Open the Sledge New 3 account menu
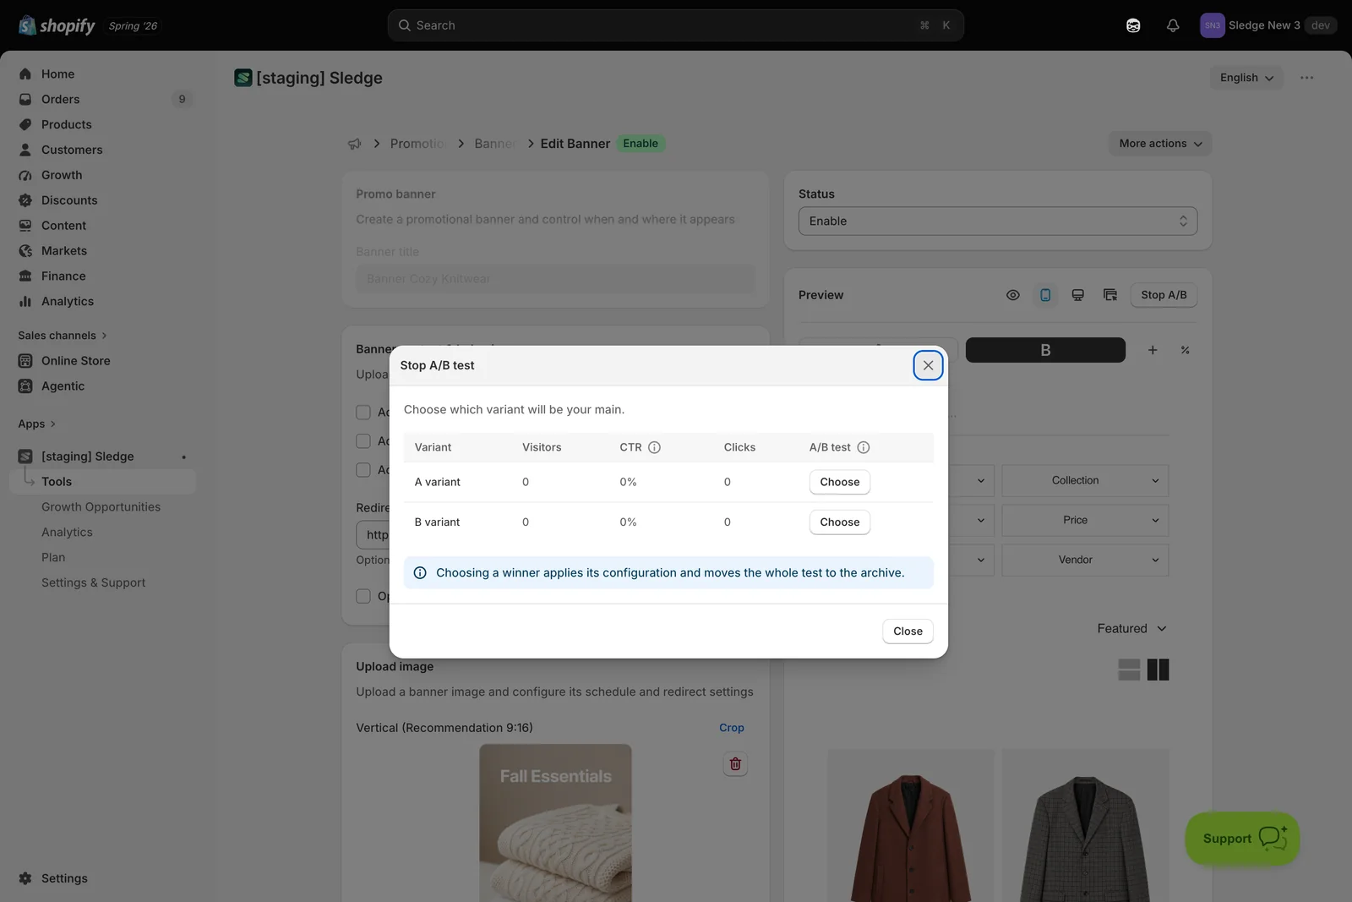 click(1267, 25)
